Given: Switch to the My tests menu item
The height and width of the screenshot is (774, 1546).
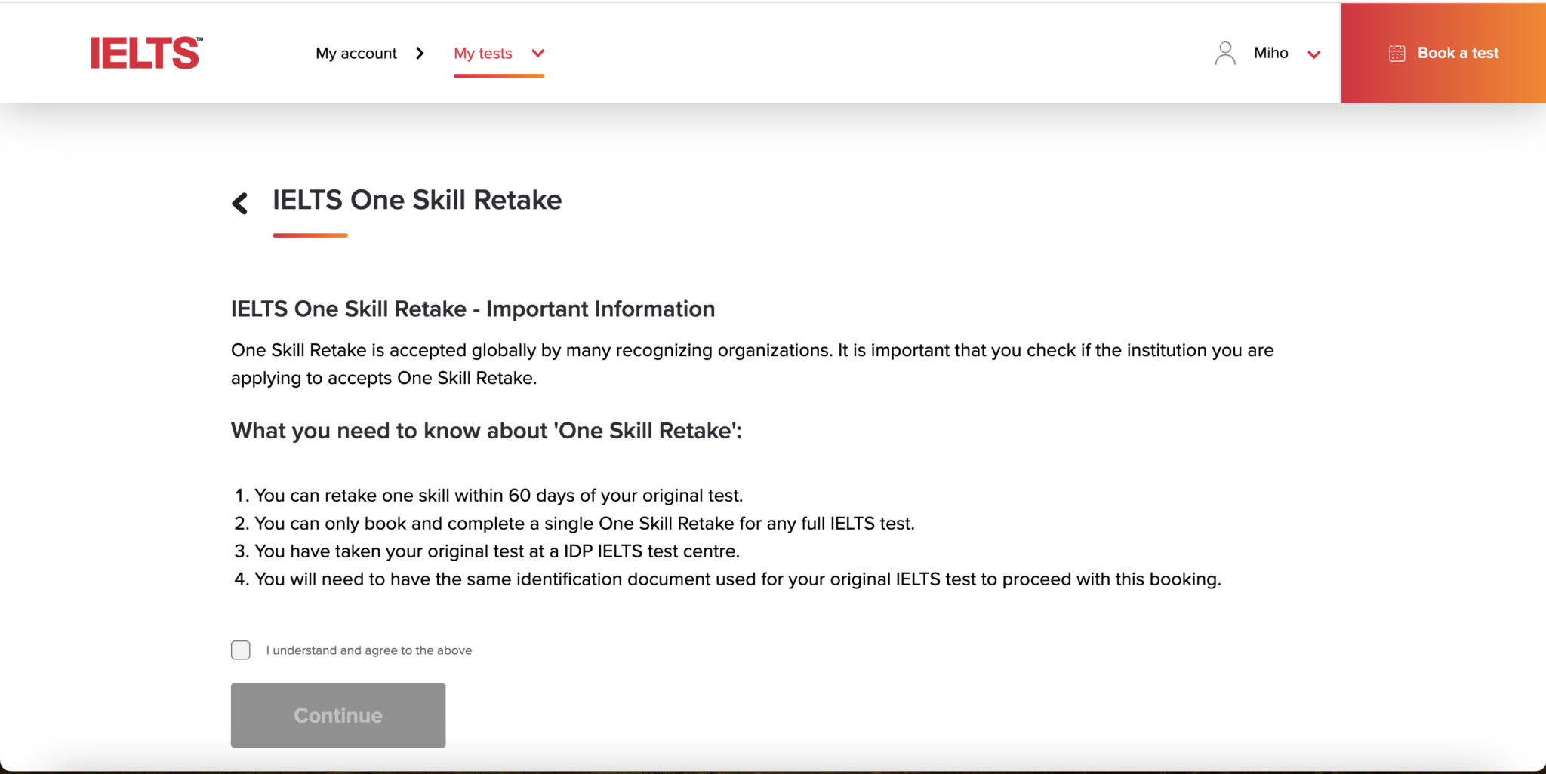Looking at the screenshot, I should [x=482, y=53].
